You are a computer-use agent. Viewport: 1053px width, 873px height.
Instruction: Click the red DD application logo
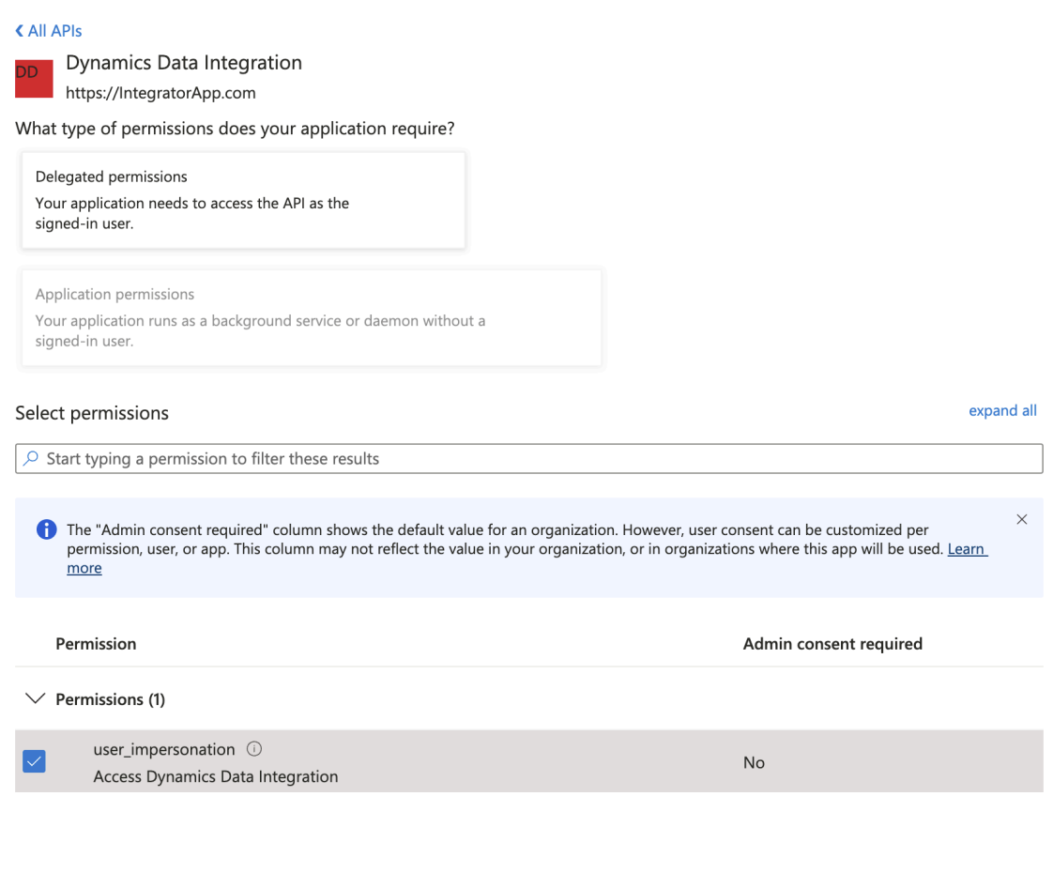34,79
